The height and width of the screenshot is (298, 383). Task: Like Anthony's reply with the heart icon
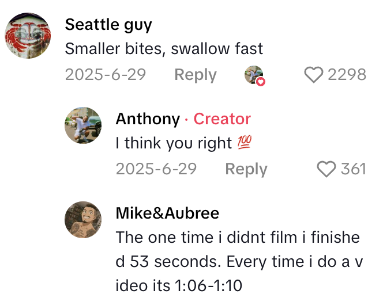coord(326,169)
